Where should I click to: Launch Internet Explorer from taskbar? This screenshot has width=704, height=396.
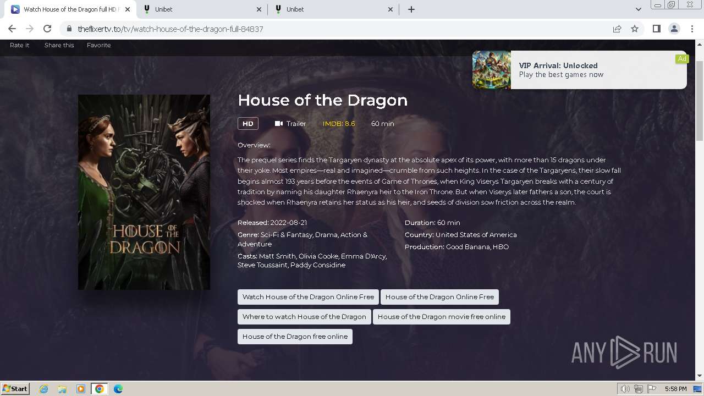(43, 389)
